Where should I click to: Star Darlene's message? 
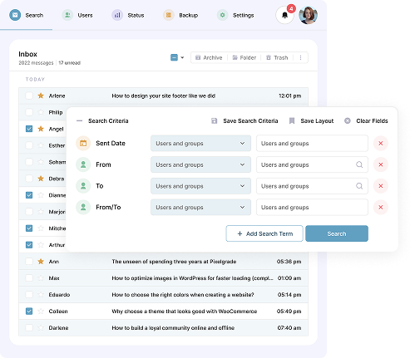41,328
